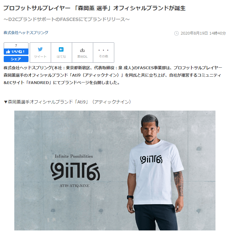Click the Twitter bird icon
Image resolution: width=231 pixels, height=236 pixels.
(x=40, y=49)
